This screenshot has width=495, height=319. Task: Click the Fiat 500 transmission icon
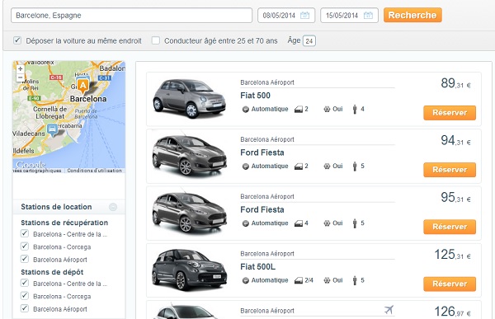[x=245, y=110]
